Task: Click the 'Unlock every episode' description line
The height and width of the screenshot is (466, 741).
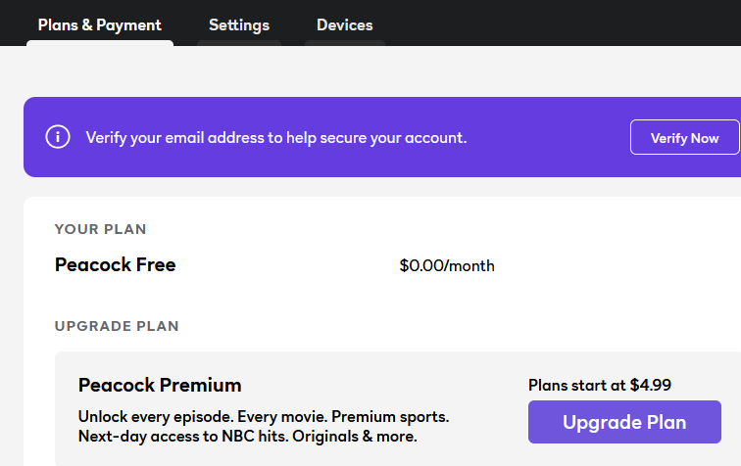Action: [x=264, y=417]
